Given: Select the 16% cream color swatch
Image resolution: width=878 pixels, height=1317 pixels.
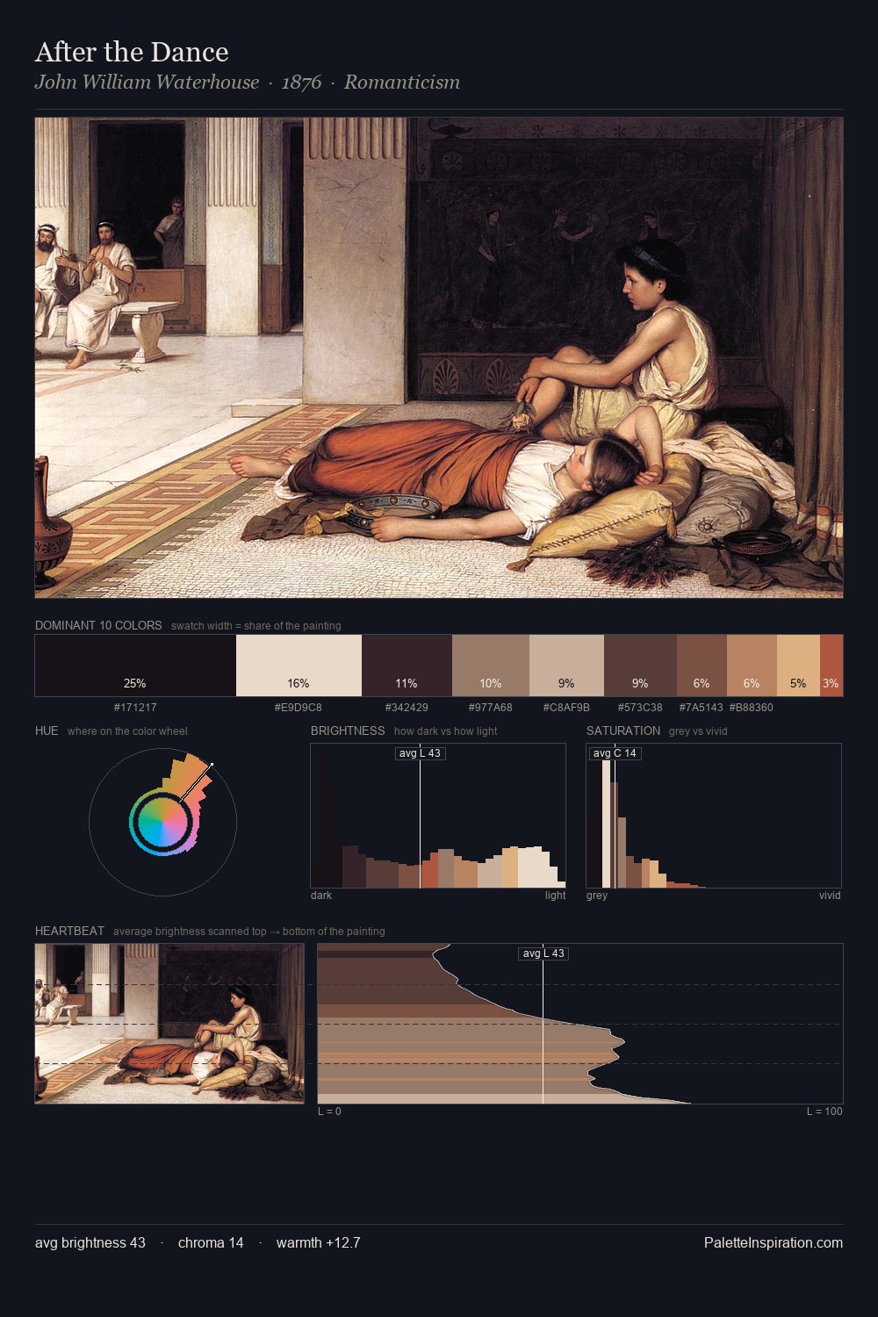Looking at the screenshot, I should 299,666.
